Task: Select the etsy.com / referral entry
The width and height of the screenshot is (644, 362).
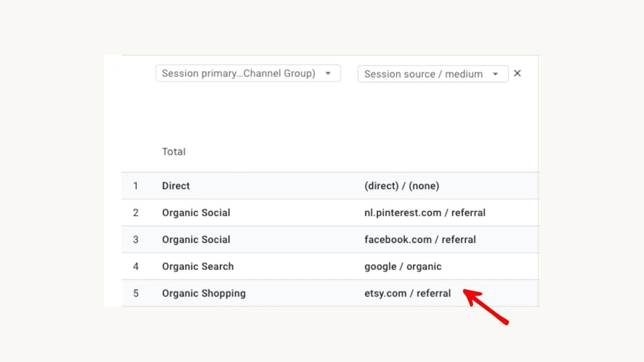Action: tap(408, 294)
